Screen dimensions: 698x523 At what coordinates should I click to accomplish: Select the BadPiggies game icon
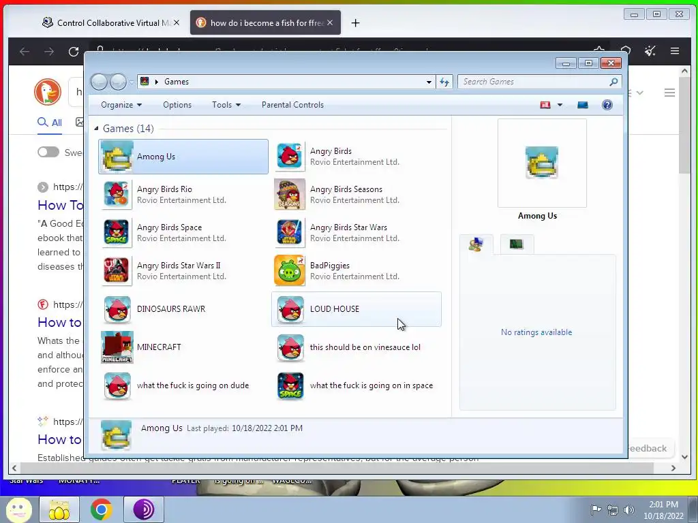pyautogui.click(x=290, y=271)
